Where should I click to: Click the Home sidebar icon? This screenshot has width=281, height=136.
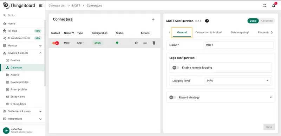(x=5, y=23)
